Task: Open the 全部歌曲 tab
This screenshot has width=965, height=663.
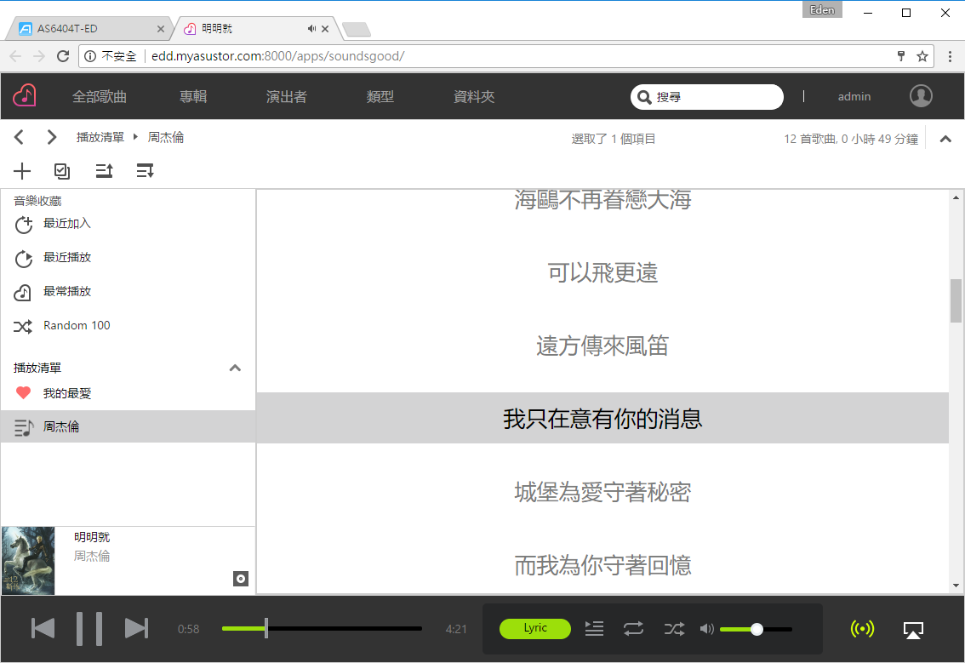Action: click(x=100, y=97)
